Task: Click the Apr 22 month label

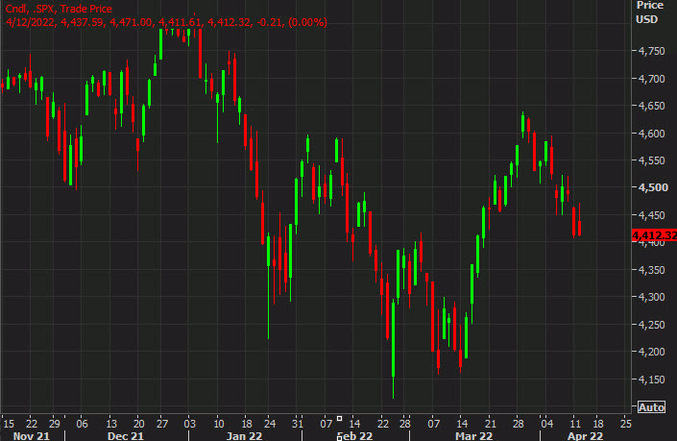Action: 585,436
